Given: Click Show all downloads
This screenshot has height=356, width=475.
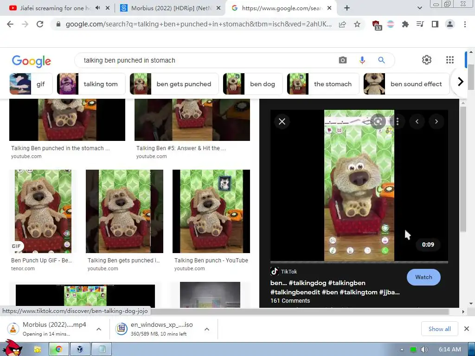Looking at the screenshot, I should 440,329.
